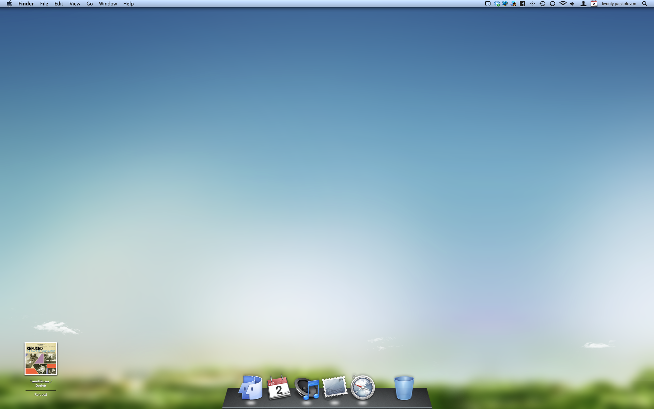
Task: Open user account switching menu
Action: coord(583,4)
